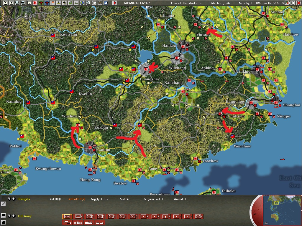Click the red arrow end turn button

point(115,3)
